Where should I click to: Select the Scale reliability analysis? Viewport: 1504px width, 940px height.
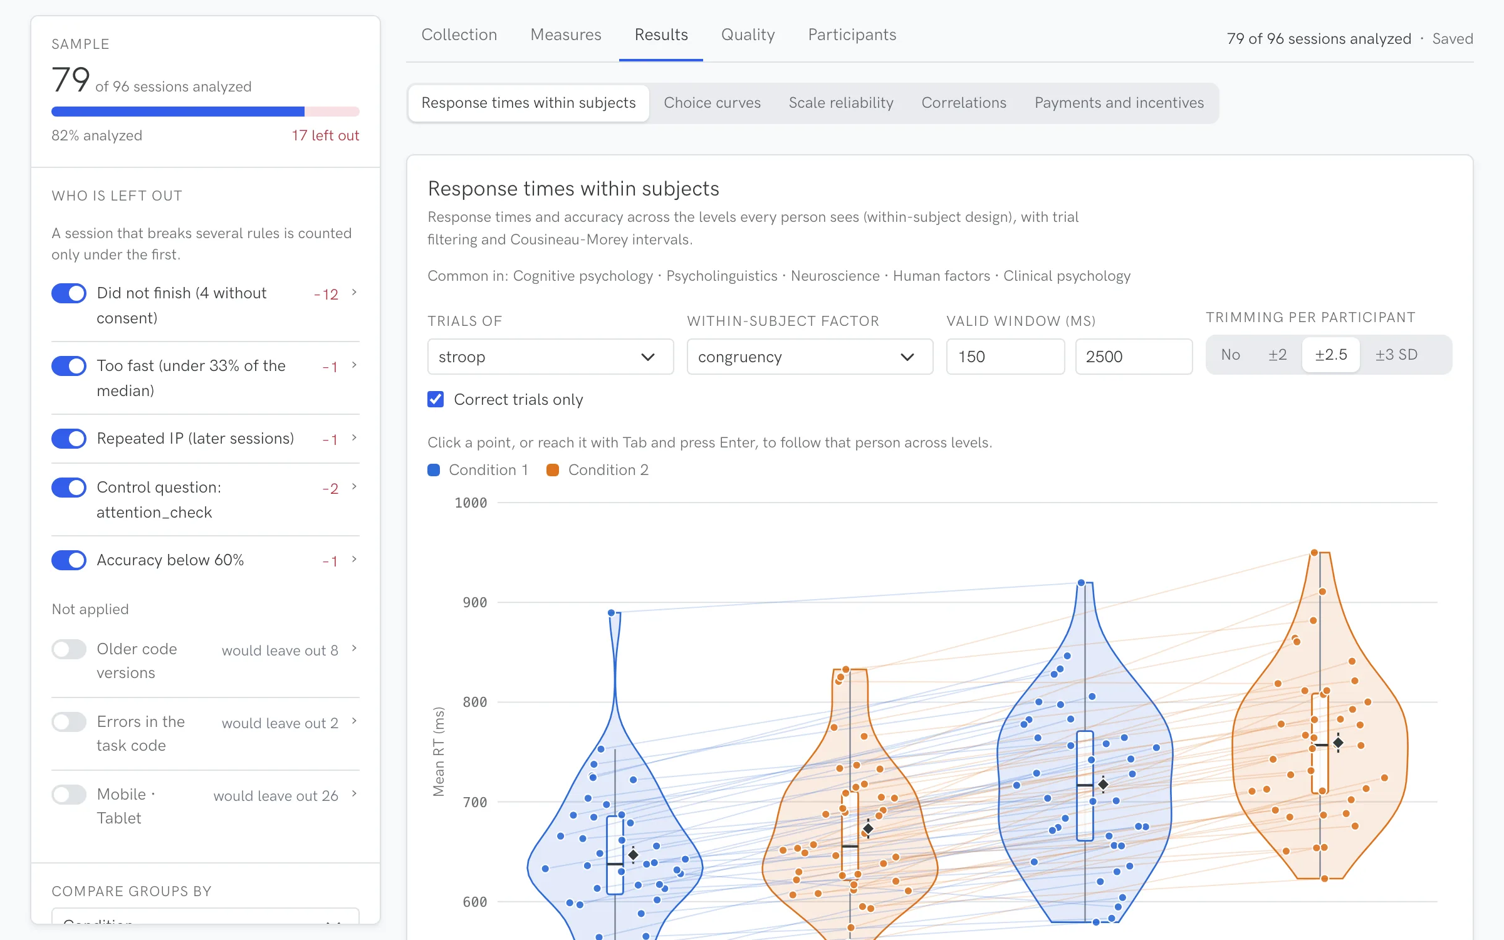click(841, 103)
